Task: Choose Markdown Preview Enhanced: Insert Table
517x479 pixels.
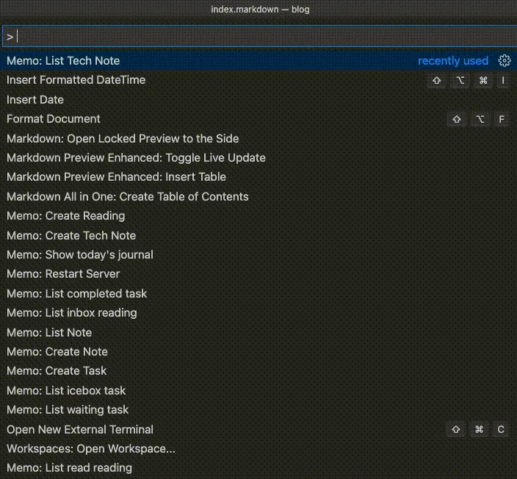Action: pos(116,177)
